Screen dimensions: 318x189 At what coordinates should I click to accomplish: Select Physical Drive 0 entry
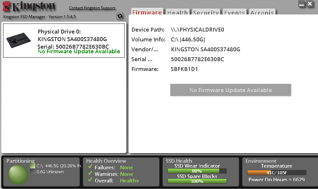(64, 40)
